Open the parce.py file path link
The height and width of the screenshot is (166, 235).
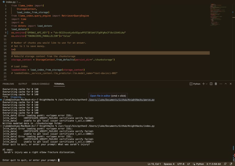coord(121,100)
